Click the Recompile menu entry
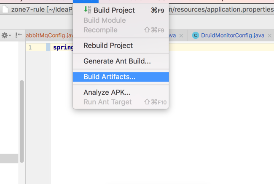Image resolution: width=274 pixels, height=184 pixels. [100, 30]
